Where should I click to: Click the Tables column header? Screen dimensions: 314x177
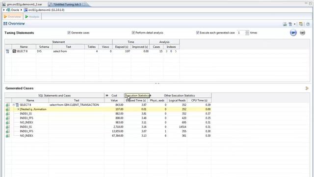click(92, 47)
